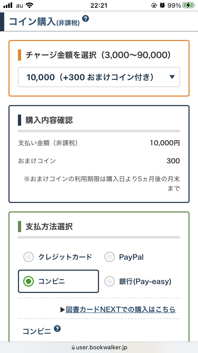Viewport: 198px width, 353px height.
Task: Tap the Wi-Fi status icon
Action: (x=30, y=5)
